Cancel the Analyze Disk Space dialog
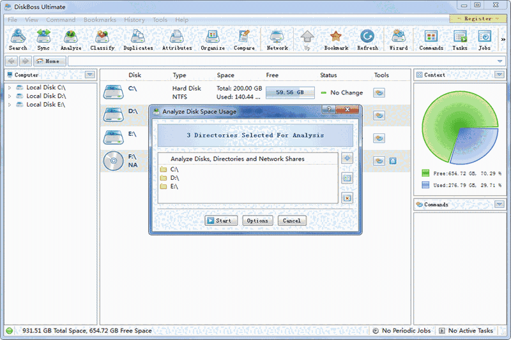 click(x=291, y=221)
